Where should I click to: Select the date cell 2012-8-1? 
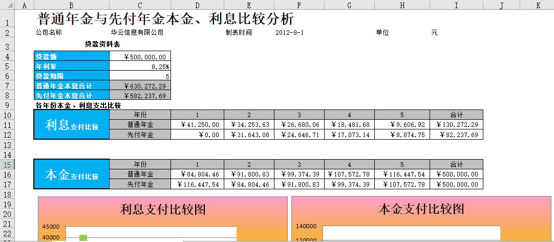(x=290, y=32)
